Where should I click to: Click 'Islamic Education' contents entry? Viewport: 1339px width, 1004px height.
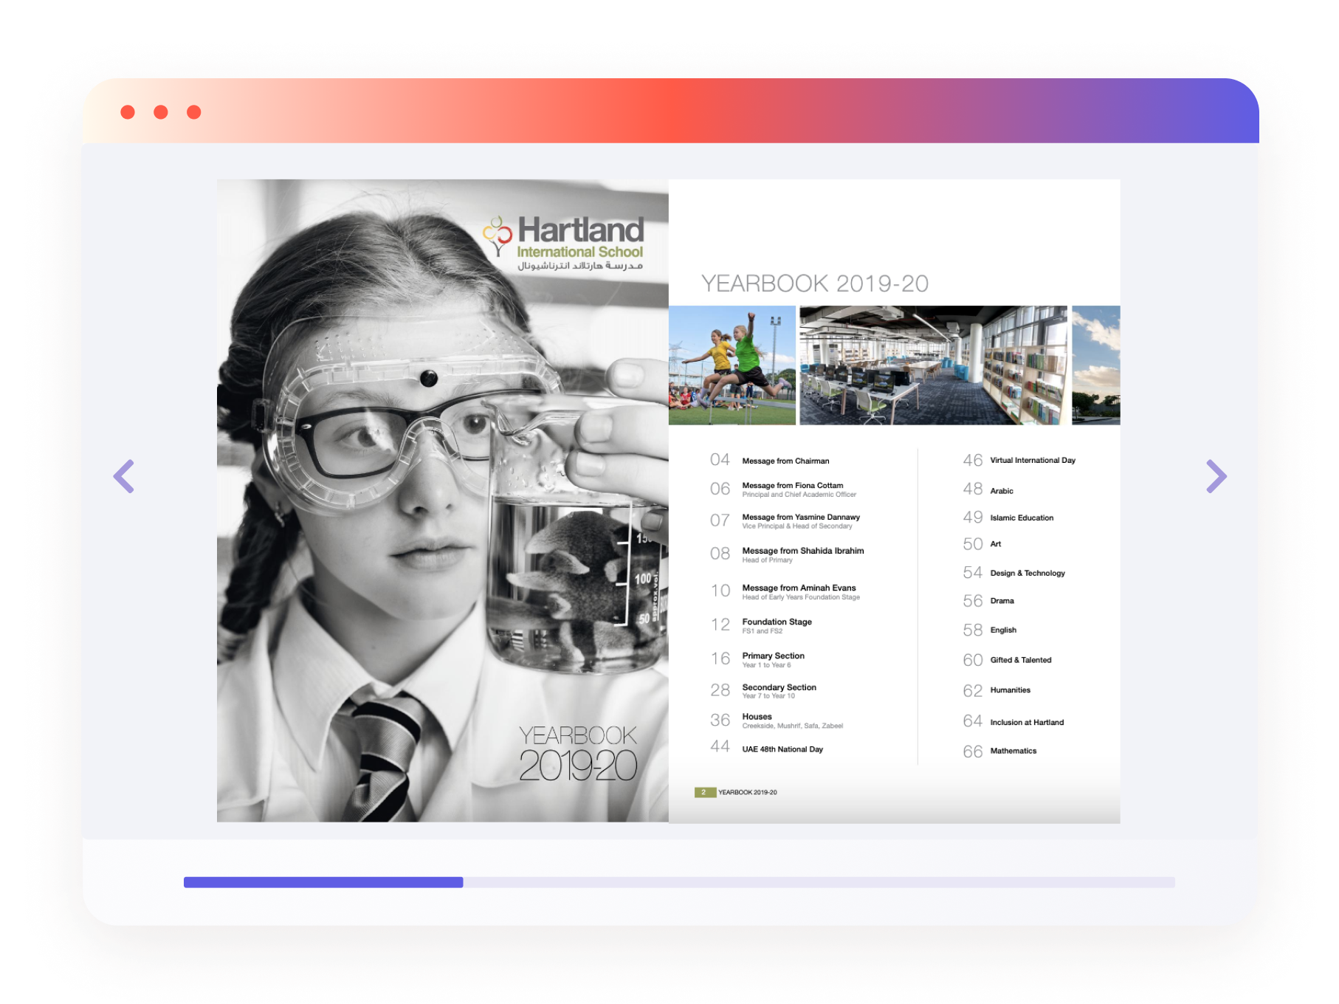1022,518
